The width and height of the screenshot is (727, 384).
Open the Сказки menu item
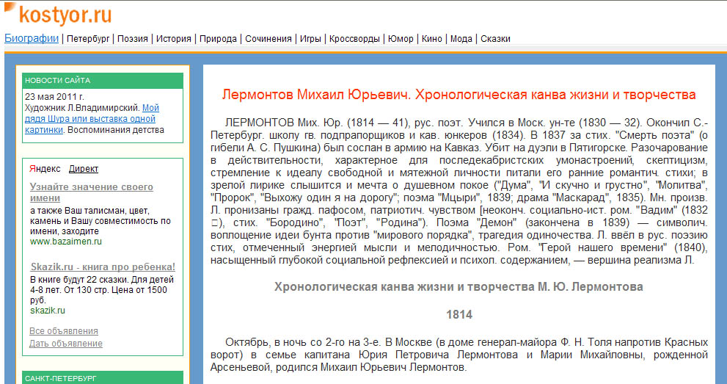click(495, 39)
